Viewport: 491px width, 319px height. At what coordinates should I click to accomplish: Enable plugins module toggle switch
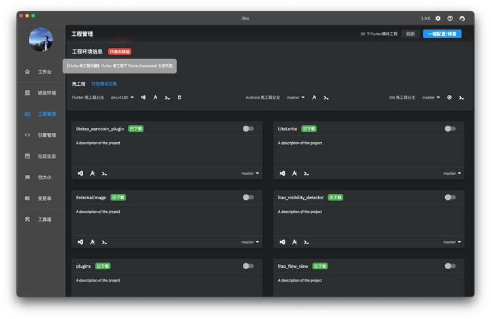(248, 266)
